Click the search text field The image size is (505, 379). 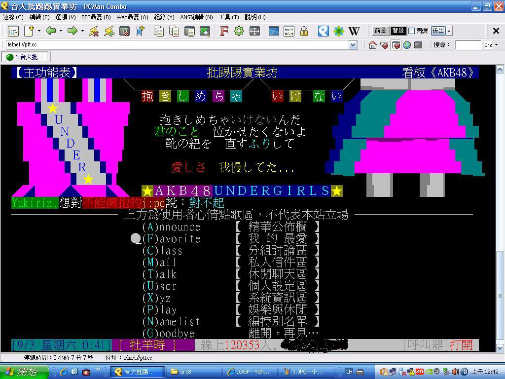click(468, 45)
